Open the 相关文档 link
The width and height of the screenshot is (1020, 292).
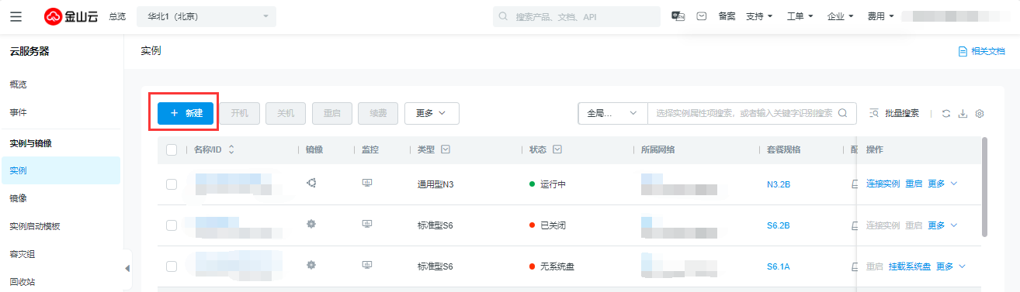[982, 51]
